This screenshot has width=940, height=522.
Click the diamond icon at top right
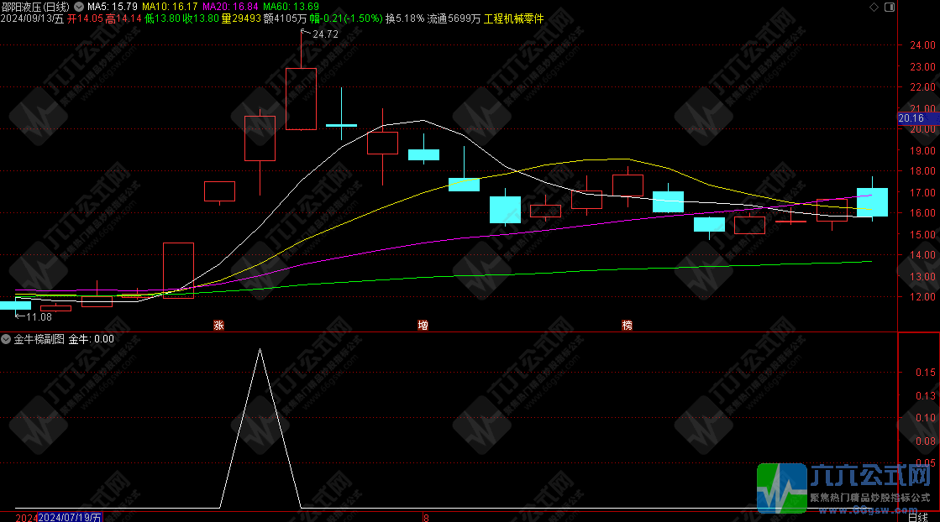pos(875,7)
